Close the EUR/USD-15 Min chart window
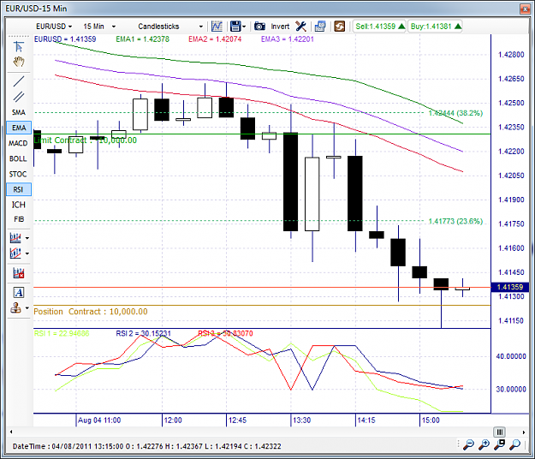 coord(525,9)
